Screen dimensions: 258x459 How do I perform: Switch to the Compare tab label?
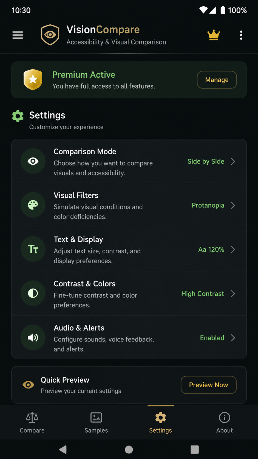(x=32, y=430)
